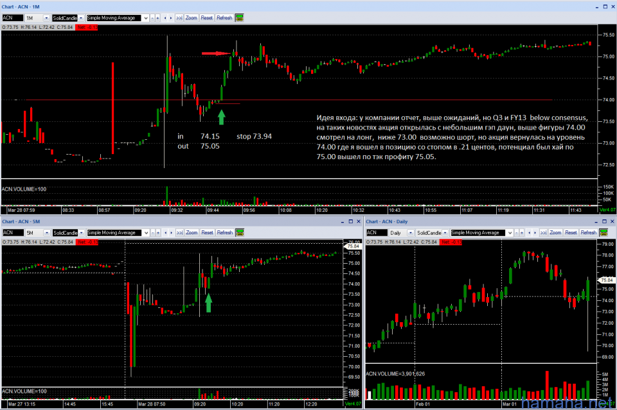The width and height of the screenshot is (617, 410).
Task: Click plus button in 1M chart toolbar
Action: [158, 18]
